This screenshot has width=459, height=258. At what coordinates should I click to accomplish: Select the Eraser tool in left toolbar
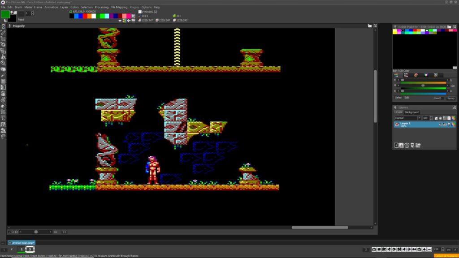3,106
